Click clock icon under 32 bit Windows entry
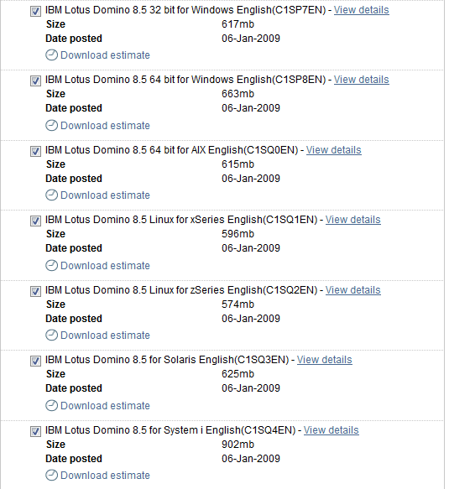This screenshot has width=449, height=489. [51, 55]
